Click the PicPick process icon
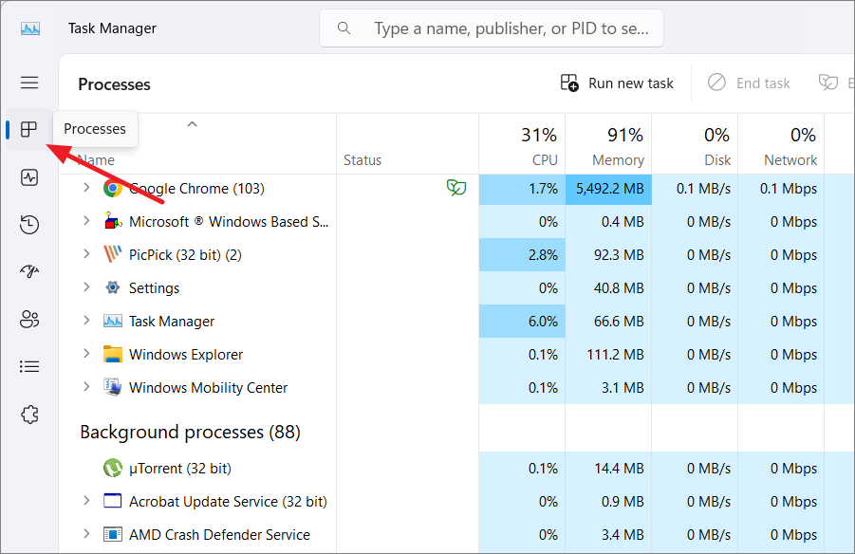 [x=113, y=254]
